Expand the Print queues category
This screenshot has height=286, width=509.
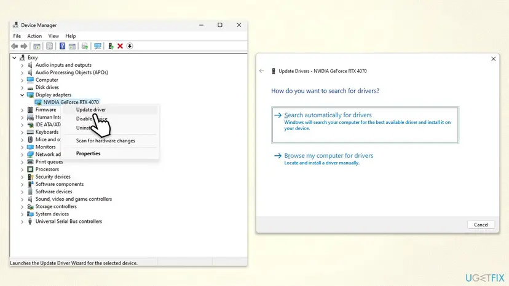(22, 162)
